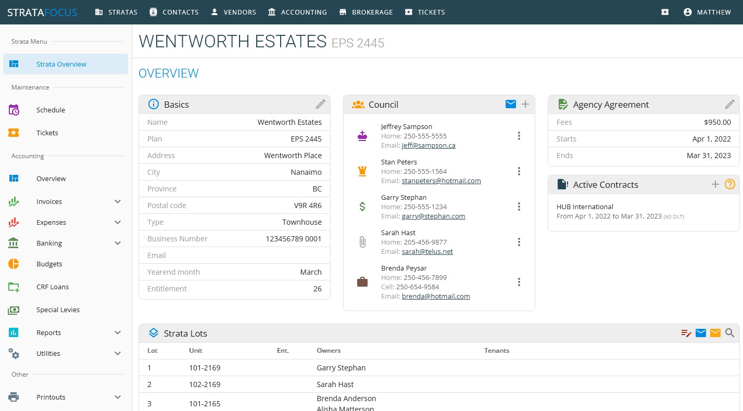Open options menu for Jeffrey Sampson
Screen dimensions: 743x411
click(519, 136)
